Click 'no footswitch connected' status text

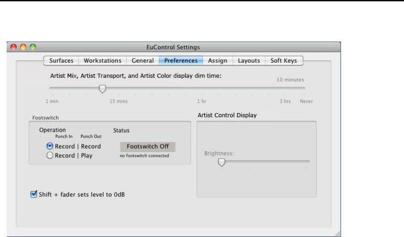point(144,156)
